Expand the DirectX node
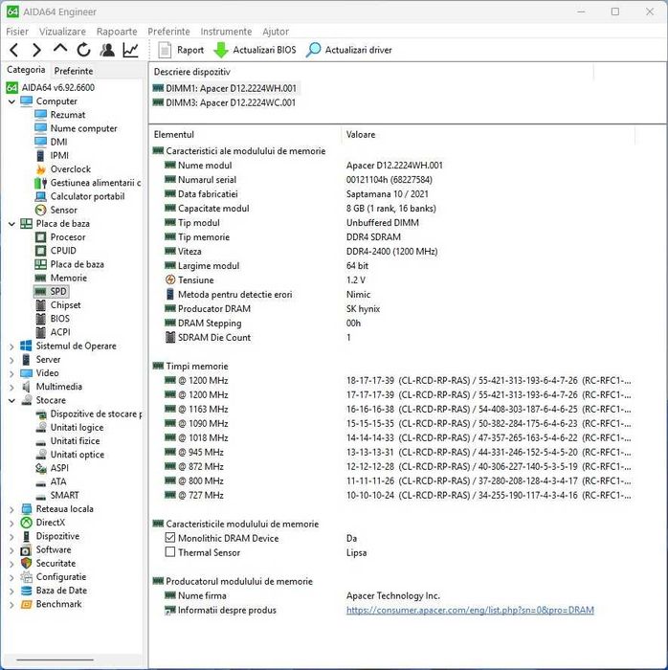This screenshot has width=668, height=670. click(x=11, y=523)
